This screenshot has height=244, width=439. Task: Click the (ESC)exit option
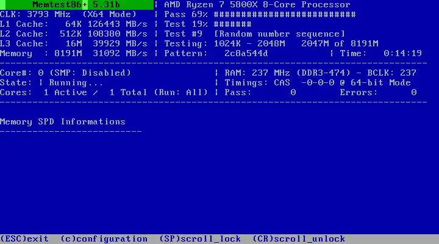[x=24, y=239]
